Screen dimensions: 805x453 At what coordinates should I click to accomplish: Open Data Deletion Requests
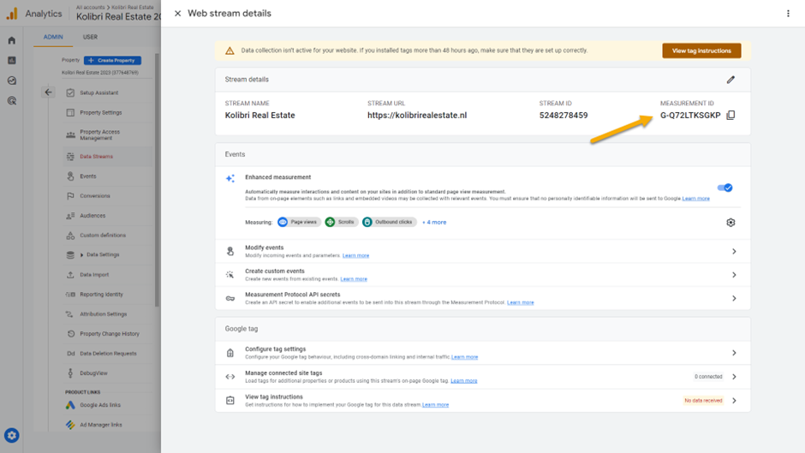click(x=108, y=354)
